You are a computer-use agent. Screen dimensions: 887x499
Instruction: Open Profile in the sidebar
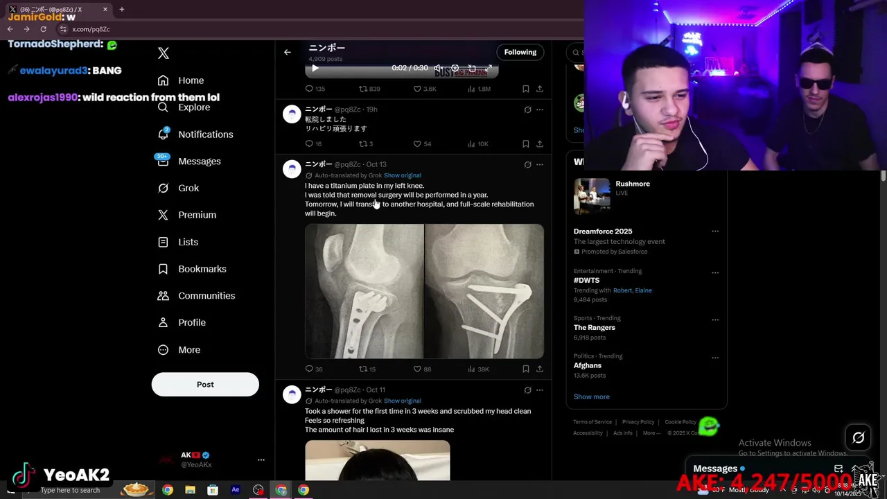(x=182, y=322)
